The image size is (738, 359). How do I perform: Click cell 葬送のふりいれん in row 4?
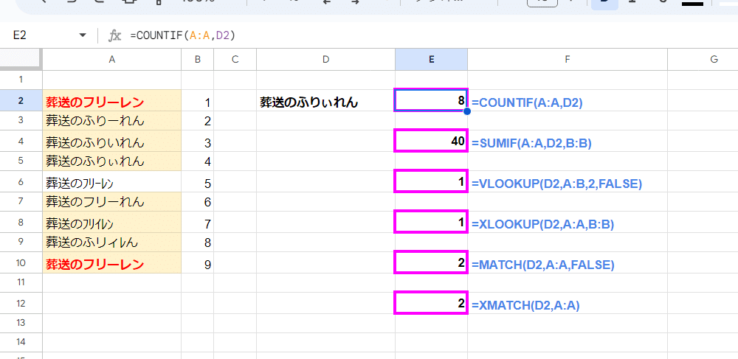click(112, 141)
